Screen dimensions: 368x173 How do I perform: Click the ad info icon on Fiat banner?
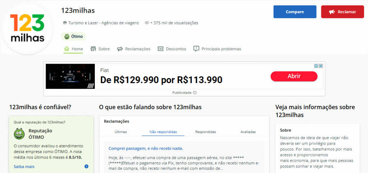click(x=316, y=66)
